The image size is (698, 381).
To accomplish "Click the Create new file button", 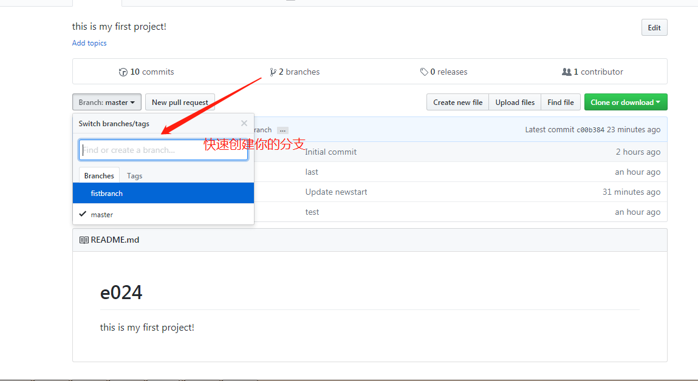I will coord(457,103).
